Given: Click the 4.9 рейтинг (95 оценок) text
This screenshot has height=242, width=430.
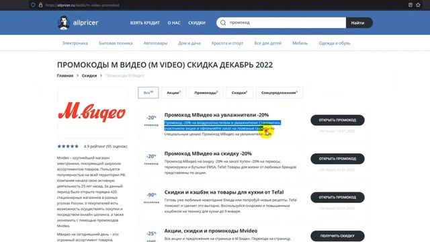Looking at the screenshot, I should click(105, 147).
